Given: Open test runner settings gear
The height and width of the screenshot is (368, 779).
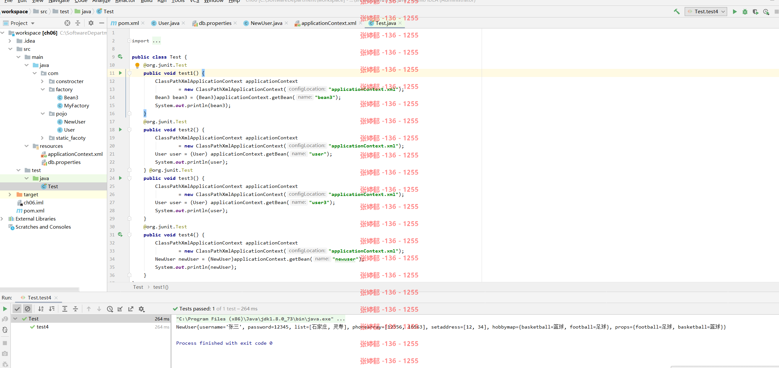Looking at the screenshot, I should [142, 309].
